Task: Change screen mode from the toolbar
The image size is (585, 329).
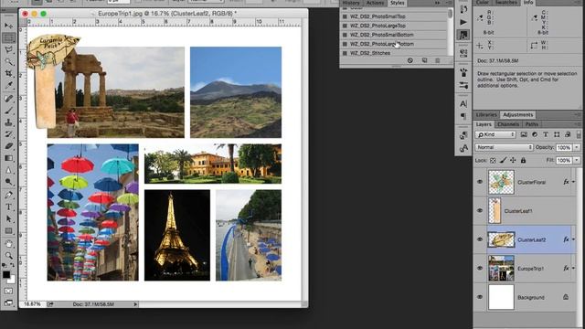Action: tap(8, 302)
